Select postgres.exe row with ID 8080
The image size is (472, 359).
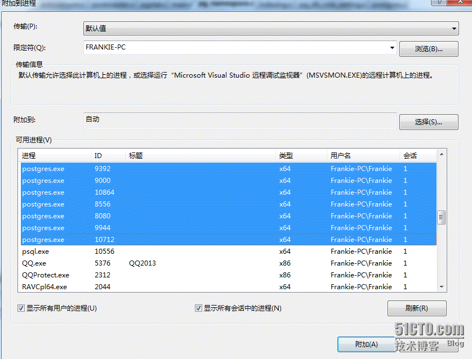click(229, 216)
